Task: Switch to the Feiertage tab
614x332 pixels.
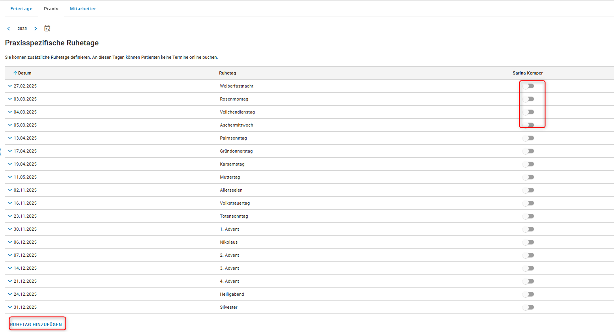Action: click(21, 9)
